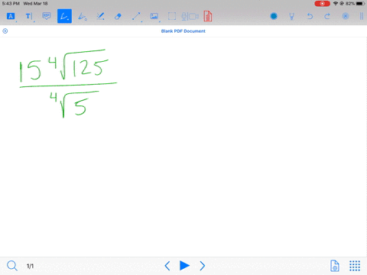Viewport: 367px width, 275px height.
Task: Choose the dashed selection rectangle tool
Action: [172, 16]
